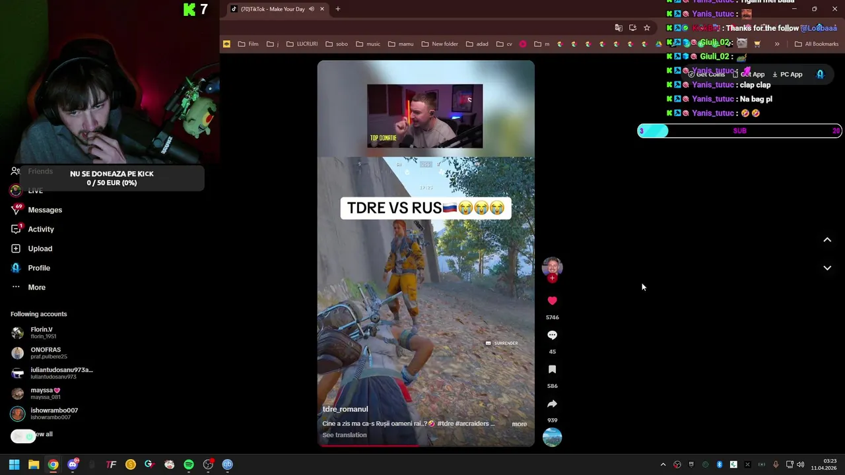Open a new browser tab
Screen dimensions: 845x475
[x=337, y=9]
